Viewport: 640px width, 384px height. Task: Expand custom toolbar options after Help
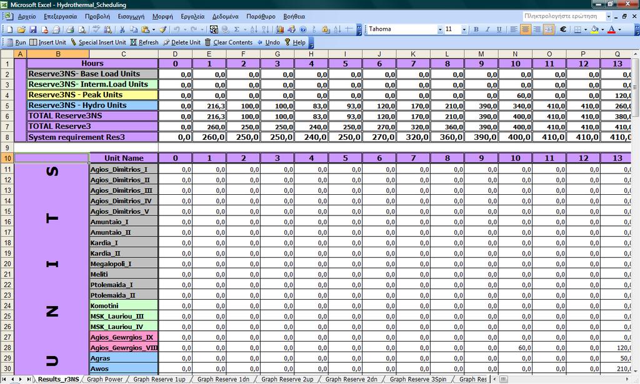[311, 42]
